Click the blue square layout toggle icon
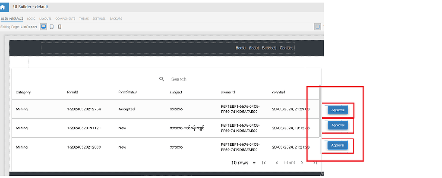This screenshot has width=442, height=178. coord(318,27)
